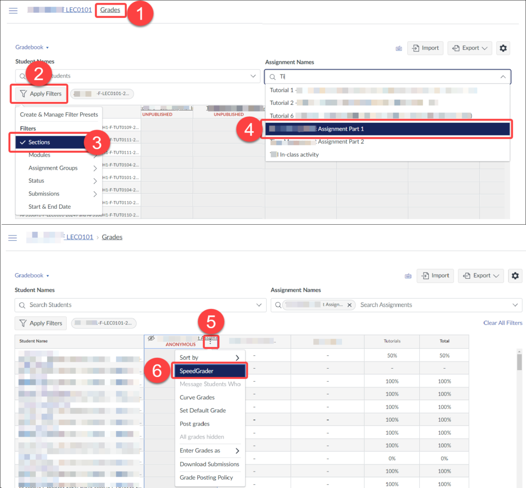Click the gear settings icon in lower gradebook
The height and width of the screenshot is (488, 526).
515,276
